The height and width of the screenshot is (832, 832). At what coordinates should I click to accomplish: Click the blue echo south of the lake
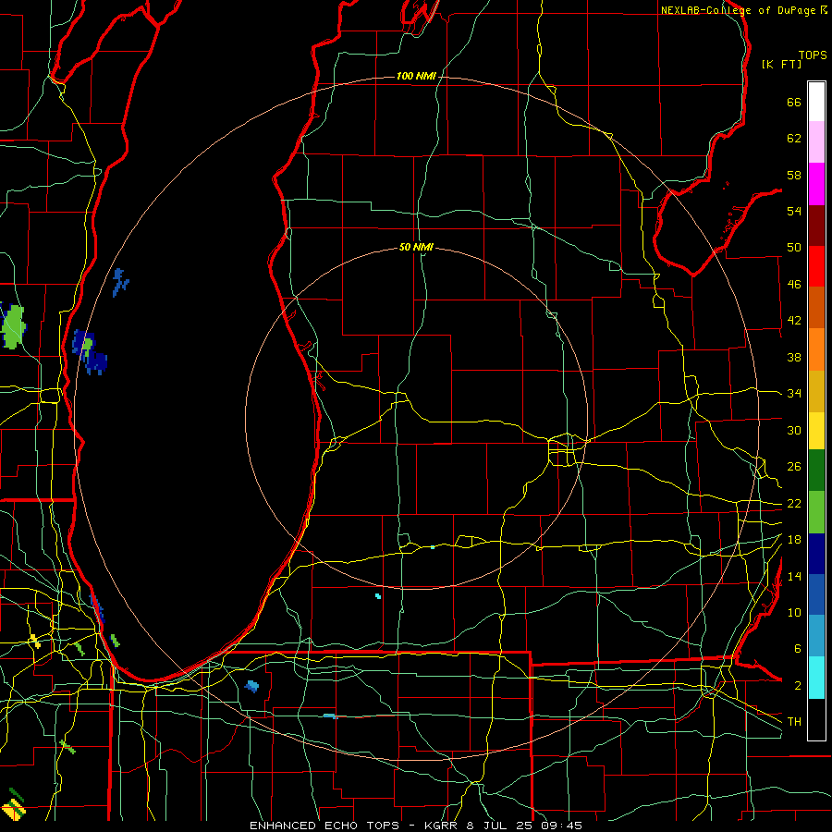[x=252, y=686]
